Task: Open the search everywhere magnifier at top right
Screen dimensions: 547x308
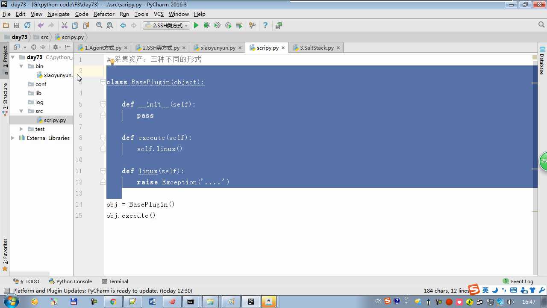Action: pos(541,25)
